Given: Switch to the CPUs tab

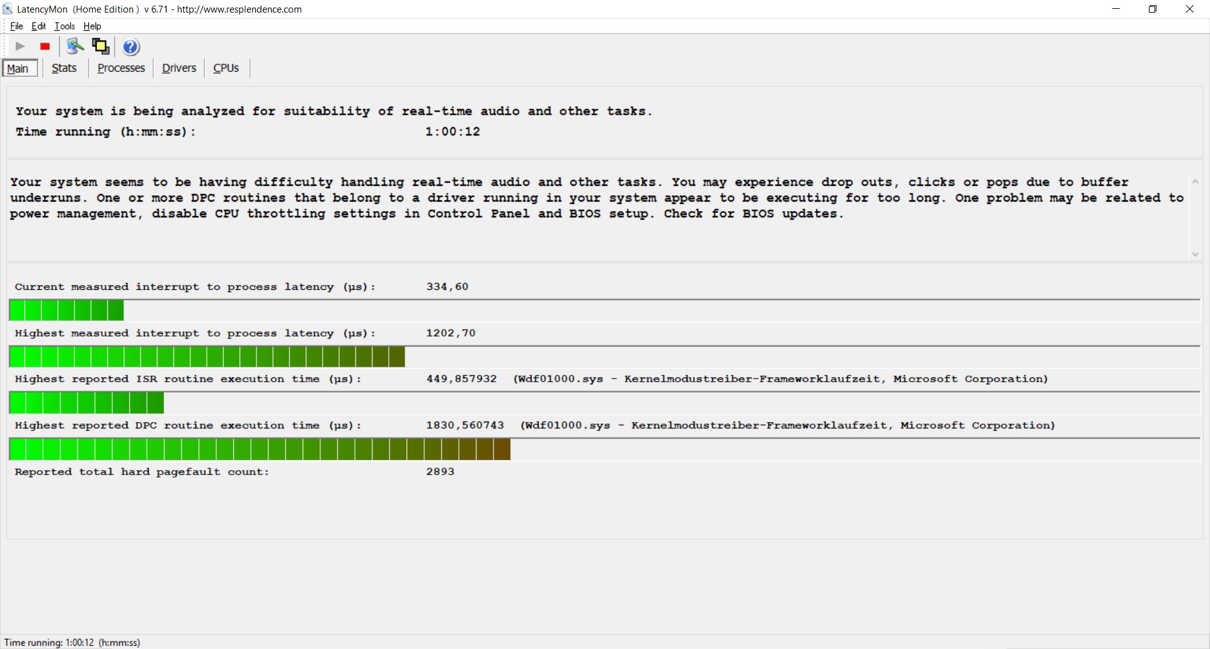Looking at the screenshot, I should point(226,68).
